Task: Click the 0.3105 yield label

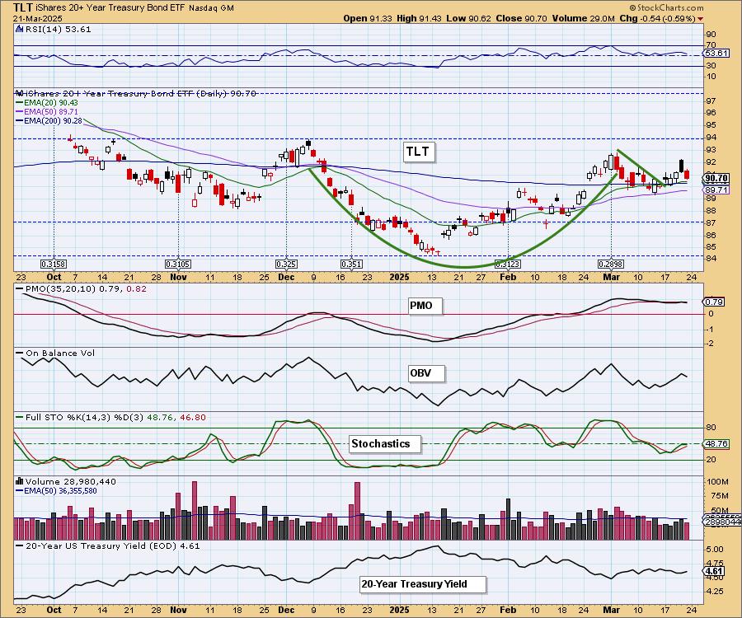Action: pos(178,264)
